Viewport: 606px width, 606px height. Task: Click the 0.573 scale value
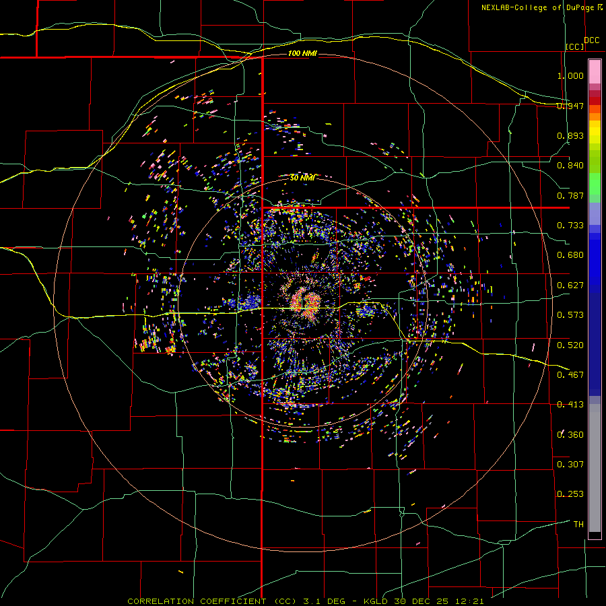570,315
